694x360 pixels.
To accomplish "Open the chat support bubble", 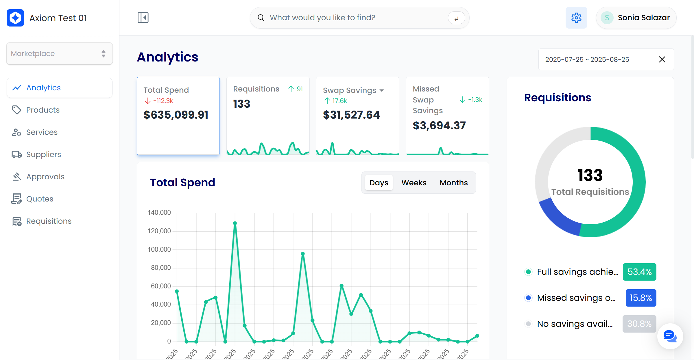I will [670, 336].
